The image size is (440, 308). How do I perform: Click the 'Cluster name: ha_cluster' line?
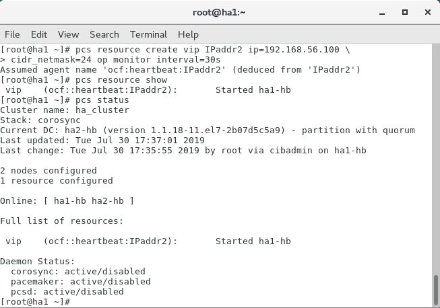[65, 110]
